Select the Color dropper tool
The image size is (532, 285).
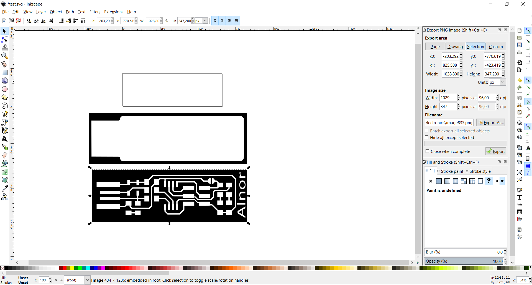click(x=4, y=189)
